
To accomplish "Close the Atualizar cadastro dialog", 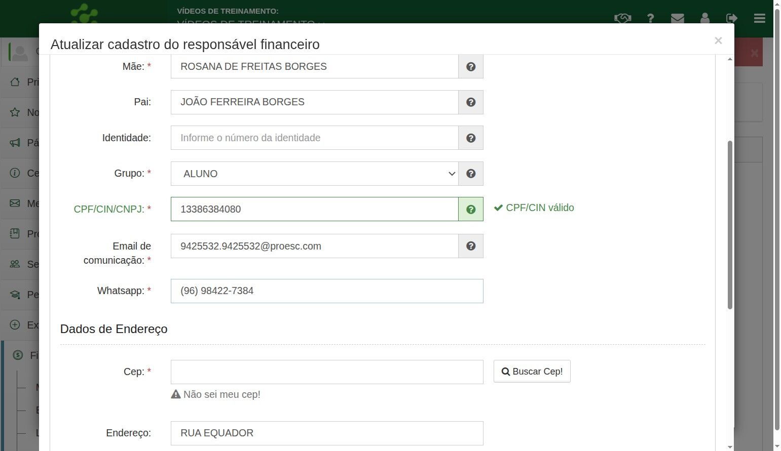I will click(x=718, y=40).
